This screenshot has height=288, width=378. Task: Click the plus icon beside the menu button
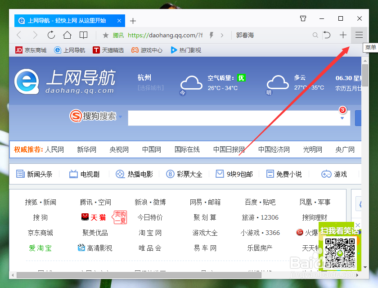click(x=343, y=35)
